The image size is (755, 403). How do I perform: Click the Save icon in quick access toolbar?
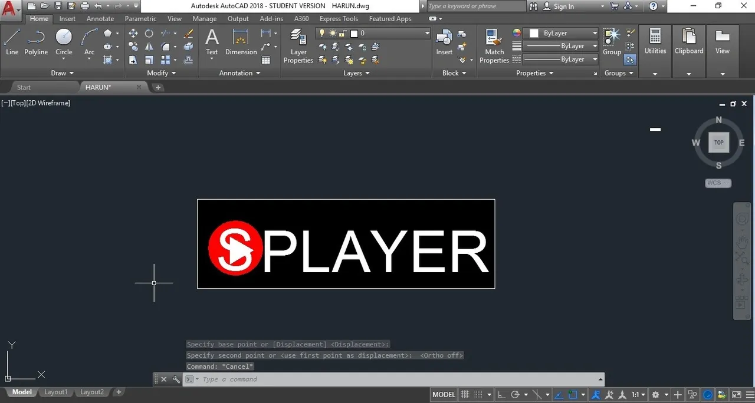pyautogui.click(x=58, y=6)
